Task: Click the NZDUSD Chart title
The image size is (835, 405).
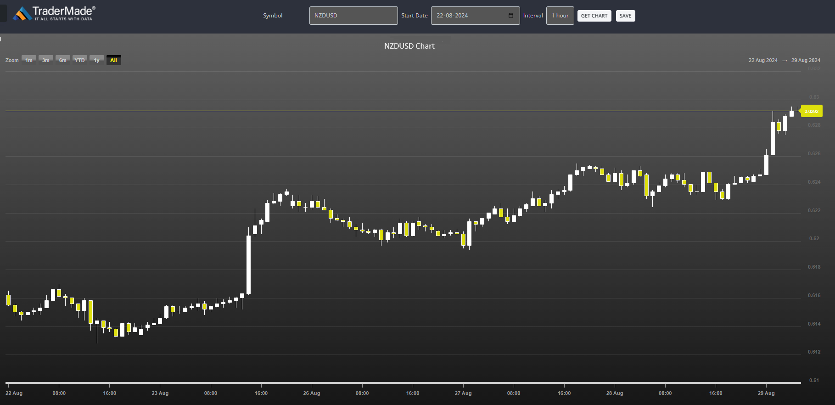Action: click(409, 46)
